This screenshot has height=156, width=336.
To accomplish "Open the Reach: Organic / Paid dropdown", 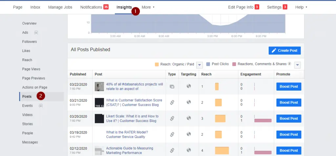I will pos(199,65).
